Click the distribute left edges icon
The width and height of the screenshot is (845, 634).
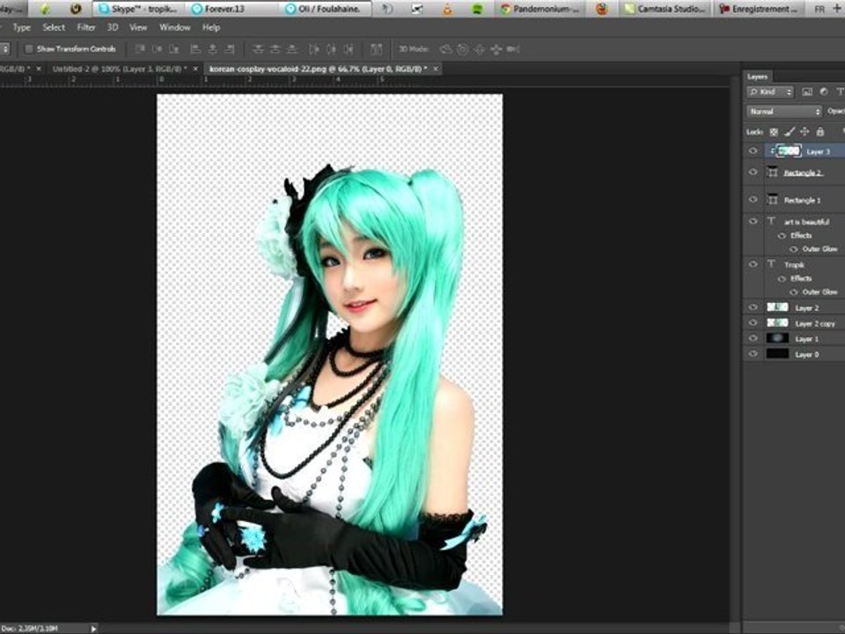pyautogui.click(x=314, y=49)
